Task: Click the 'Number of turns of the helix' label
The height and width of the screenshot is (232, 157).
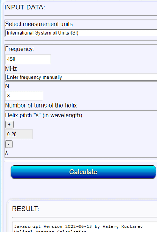Action: tap(41, 106)
